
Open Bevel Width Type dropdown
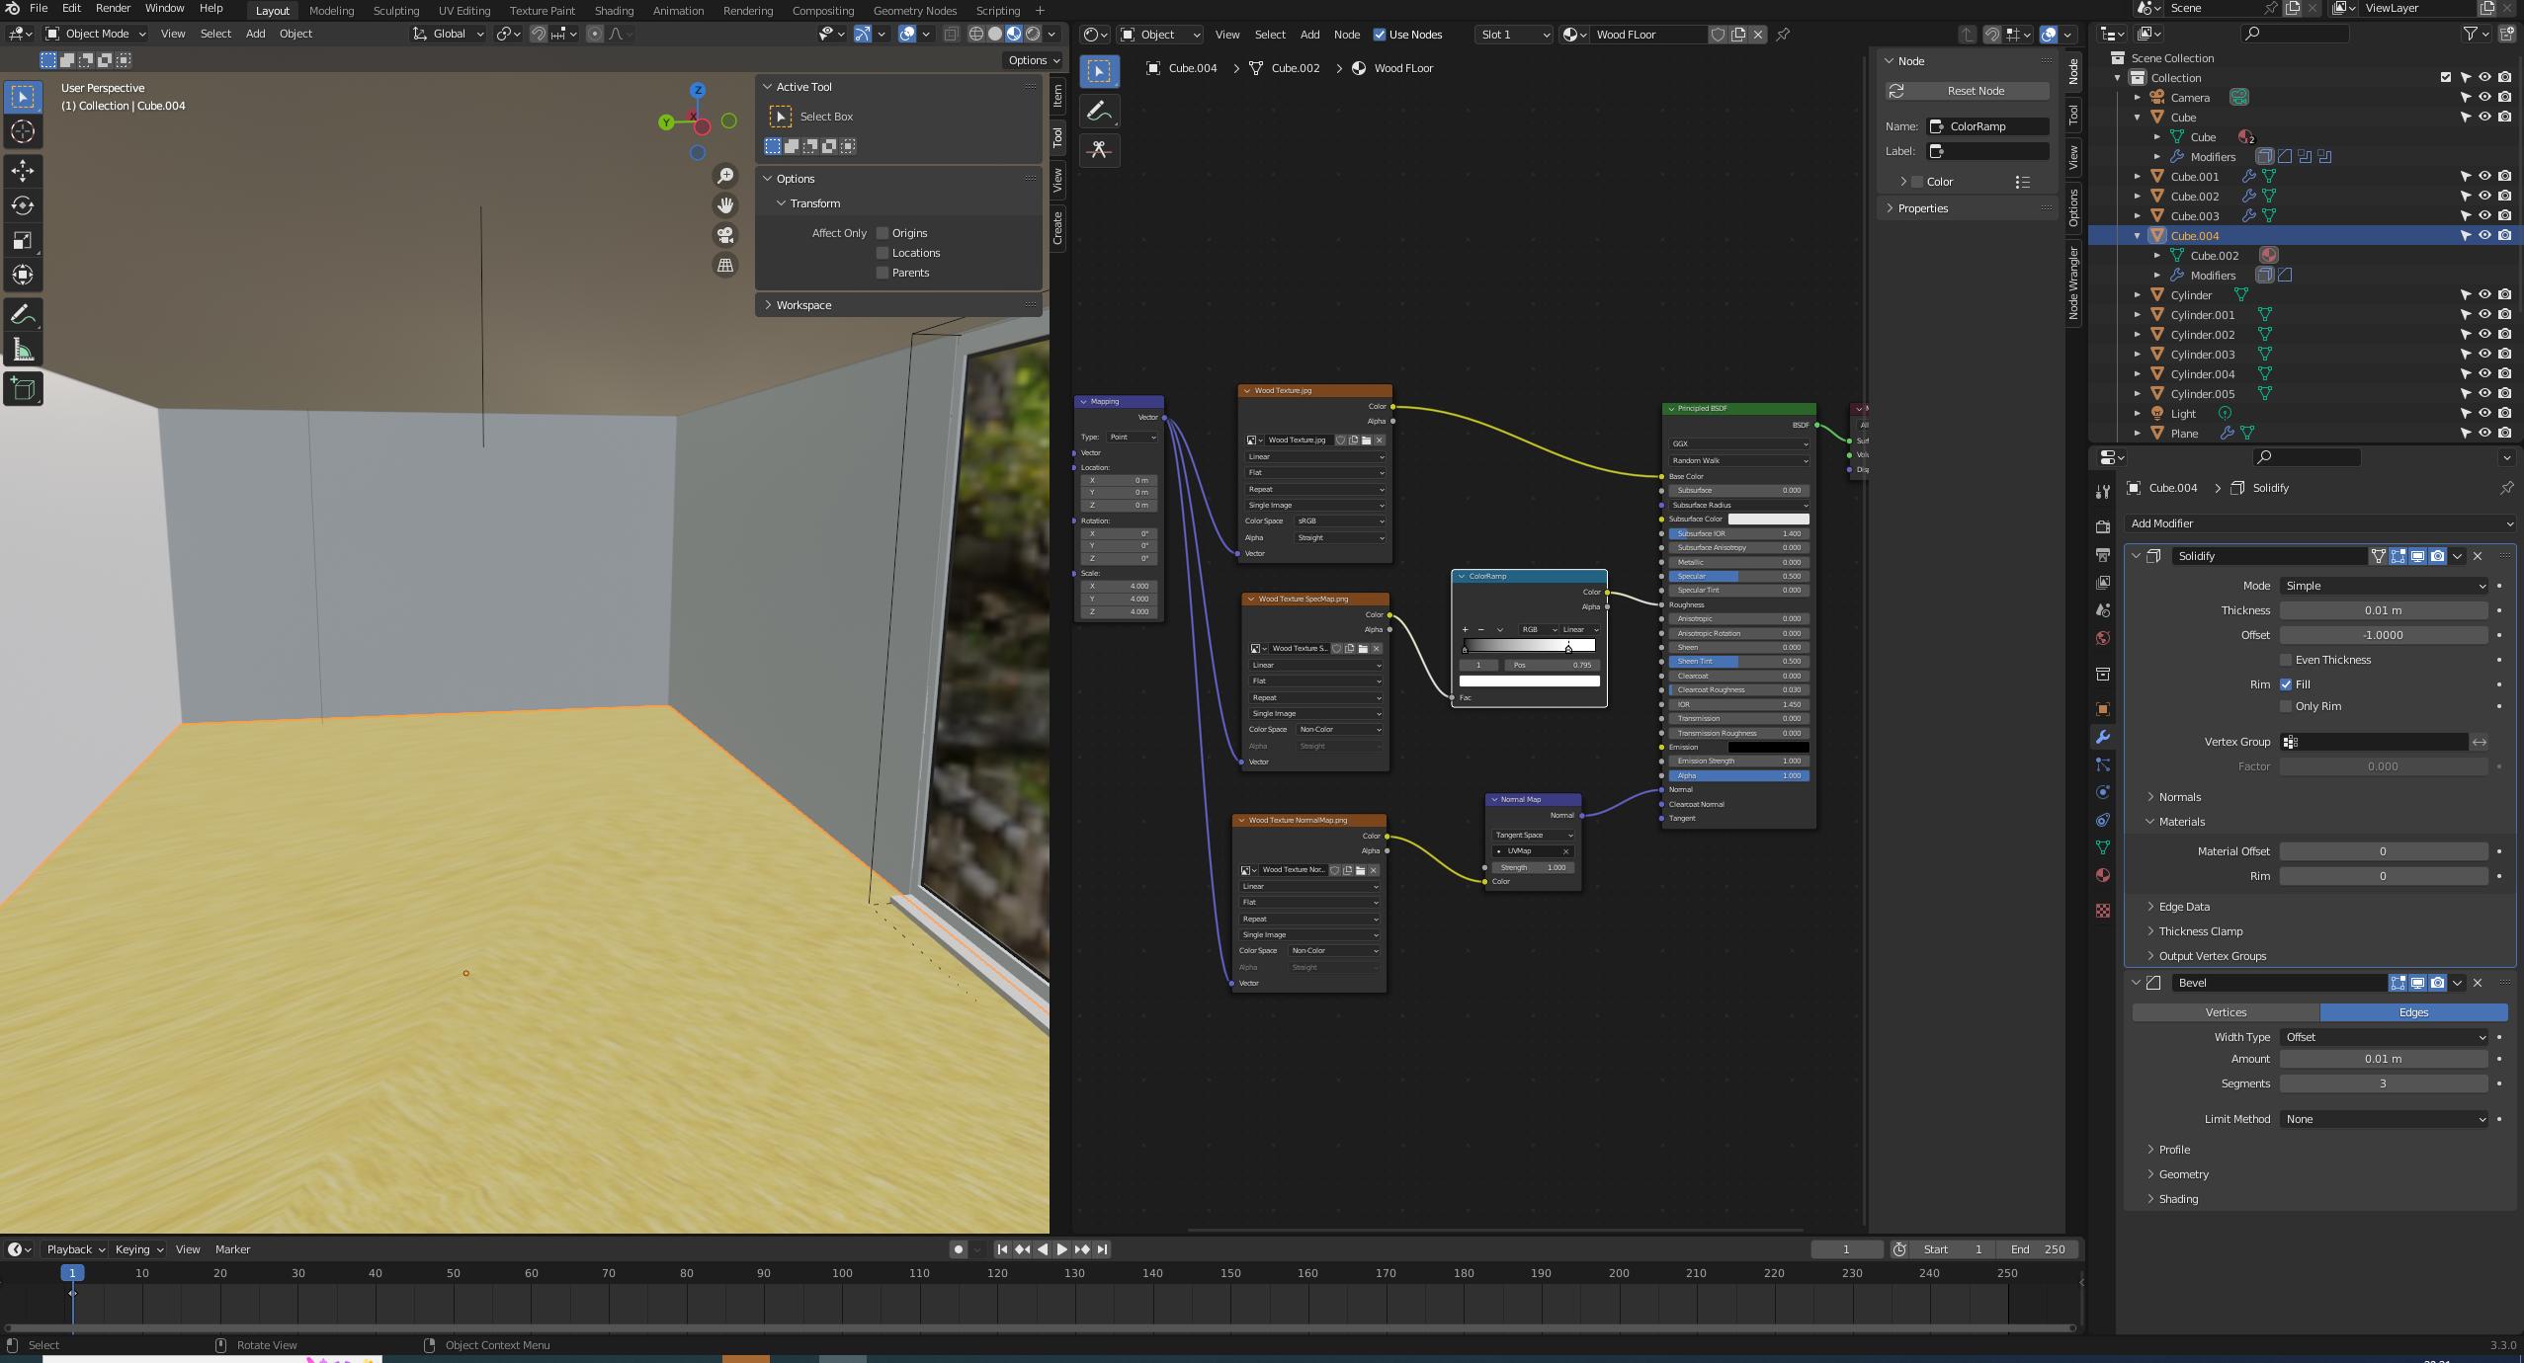2383,1037
